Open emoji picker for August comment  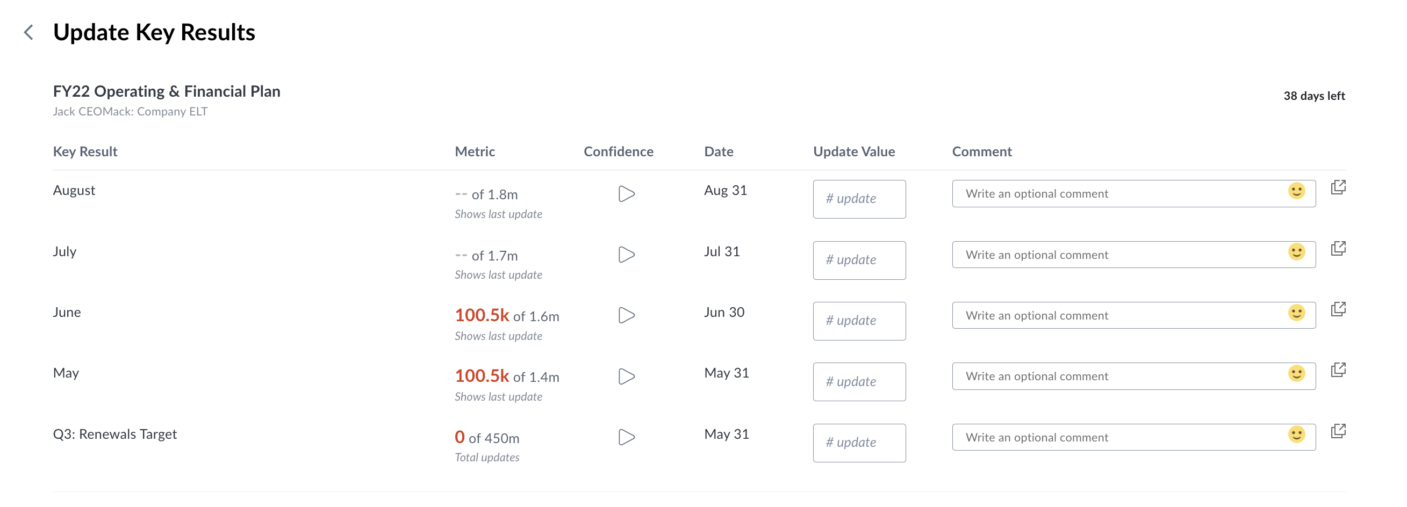tap(1296, 191)
